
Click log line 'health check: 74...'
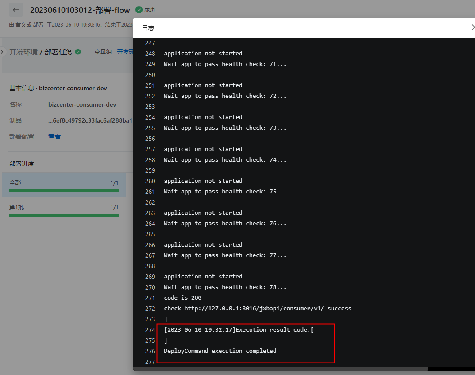pyautogui.click(x=225, y=160)
